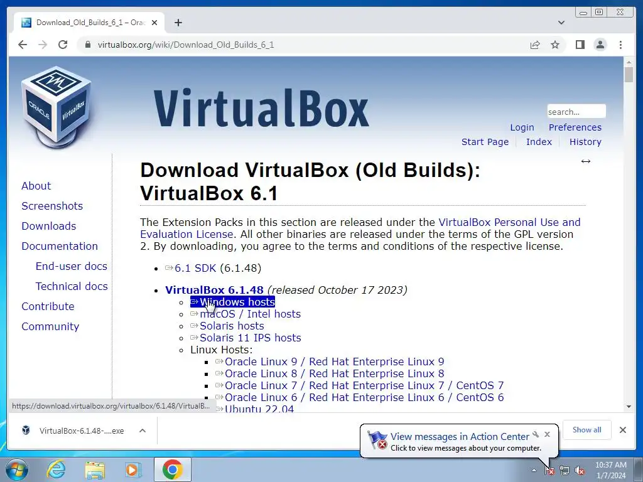Click the Action Center flag tray icon
The image size is (643, 482).
(x=549, y=471)
